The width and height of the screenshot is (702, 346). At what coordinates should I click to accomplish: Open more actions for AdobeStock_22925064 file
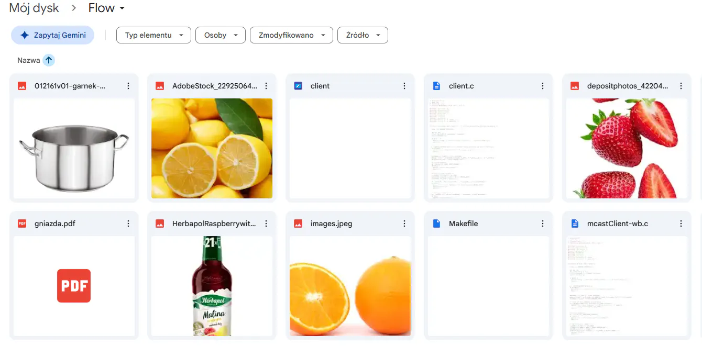pyautogui.click(x=266, y=86)
